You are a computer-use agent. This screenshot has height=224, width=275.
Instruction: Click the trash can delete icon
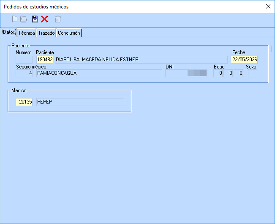click(x=58, y=19)
